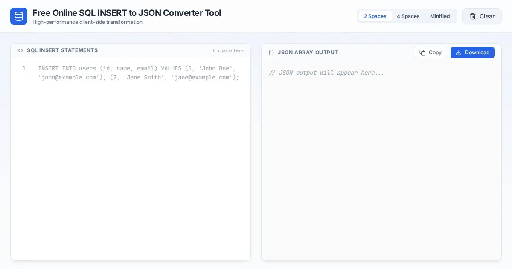Click the trash can icon
The width and height of the screenshot is (512, 269).
(x=473, y=16)
